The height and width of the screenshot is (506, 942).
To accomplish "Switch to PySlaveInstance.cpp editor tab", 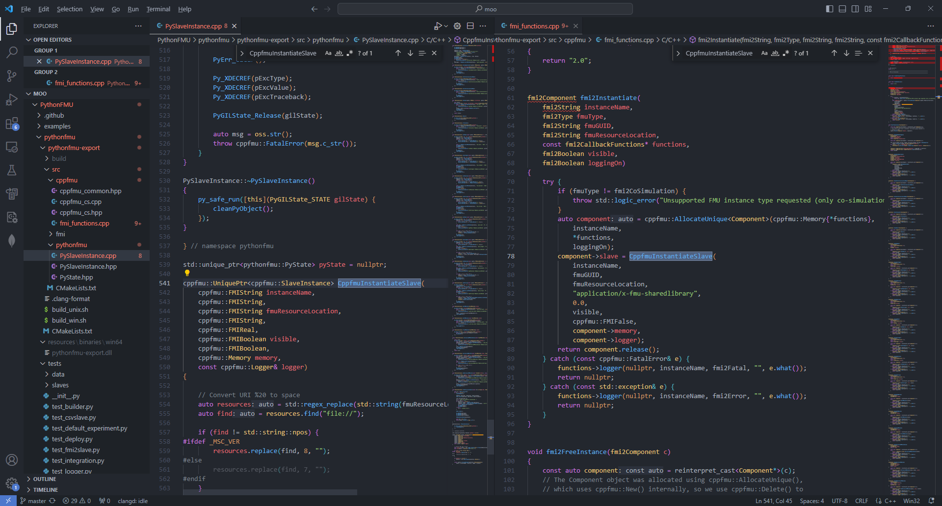I will click(x=195, y=26).
